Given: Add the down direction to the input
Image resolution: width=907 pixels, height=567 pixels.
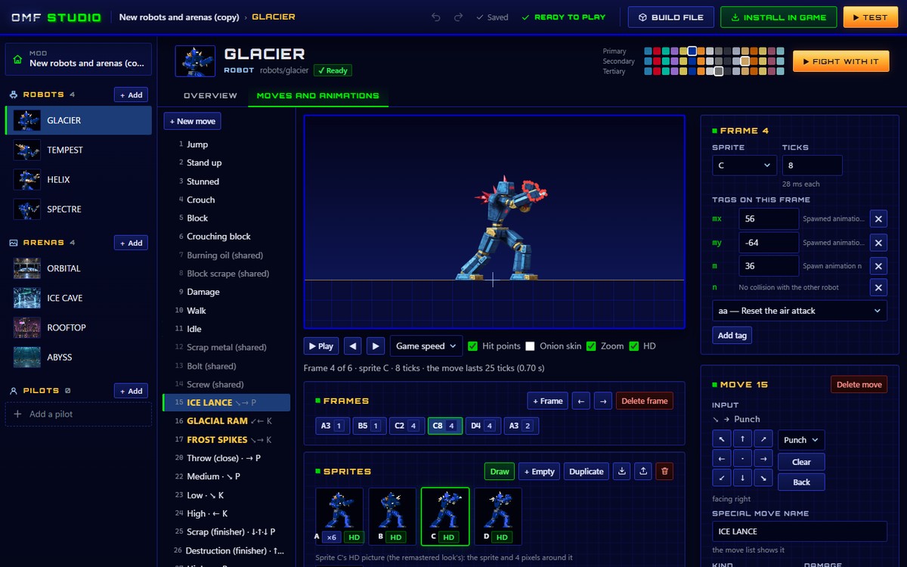Looking at the screenshot, I should tap(743, 478).
